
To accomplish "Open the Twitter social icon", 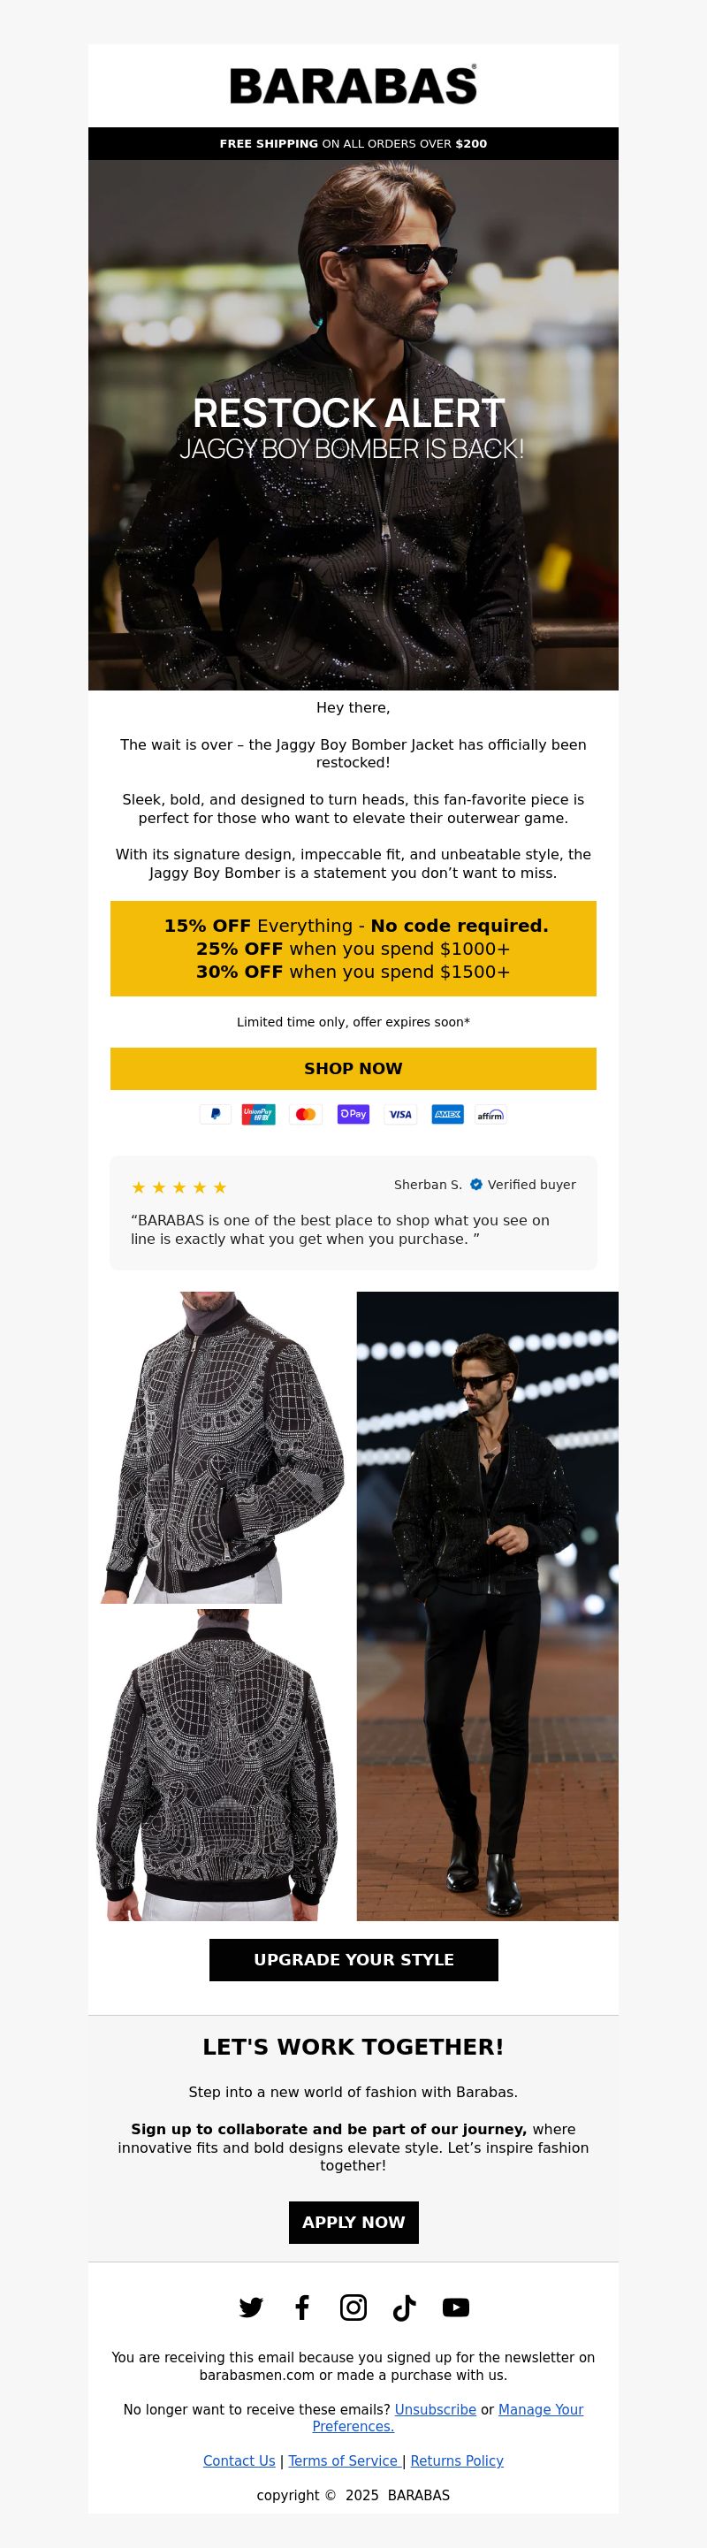I will [251, 2308].
